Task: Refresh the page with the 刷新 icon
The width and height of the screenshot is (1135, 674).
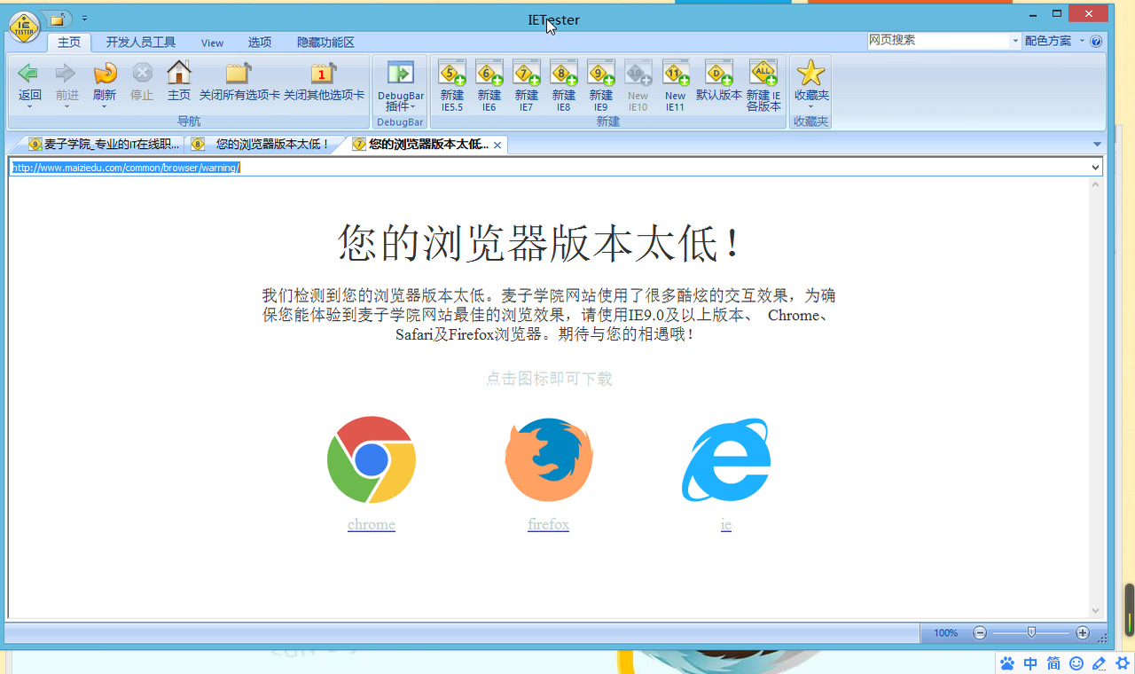Action: pos(105,73)
